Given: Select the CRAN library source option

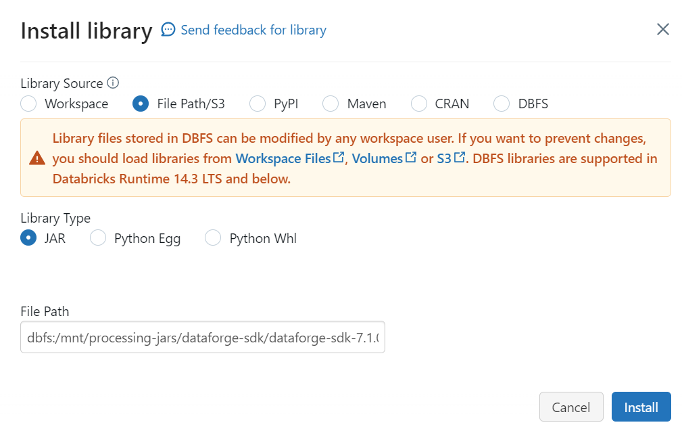Looking at the screenshot, I should click(x=418, y=104).
